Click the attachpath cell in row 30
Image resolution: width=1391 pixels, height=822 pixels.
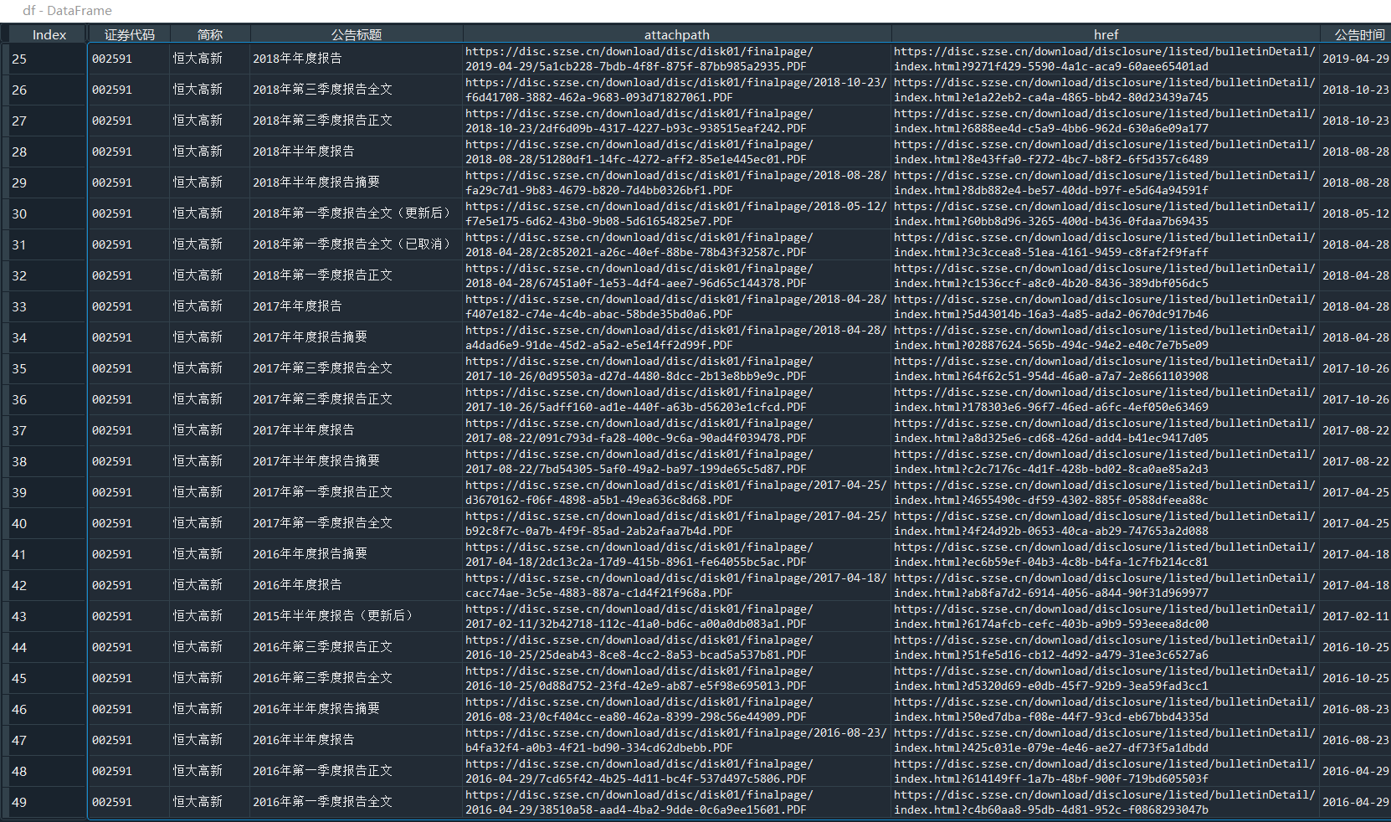[x=677, y=213]
